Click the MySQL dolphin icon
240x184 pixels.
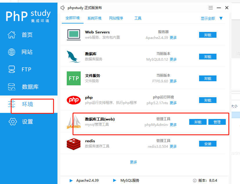tap(73, 57)
